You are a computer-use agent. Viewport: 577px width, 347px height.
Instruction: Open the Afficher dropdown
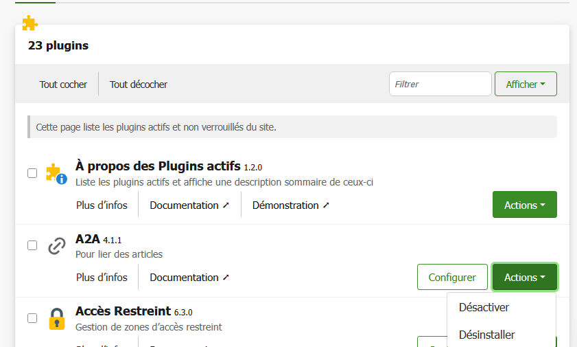click(525, 85)
